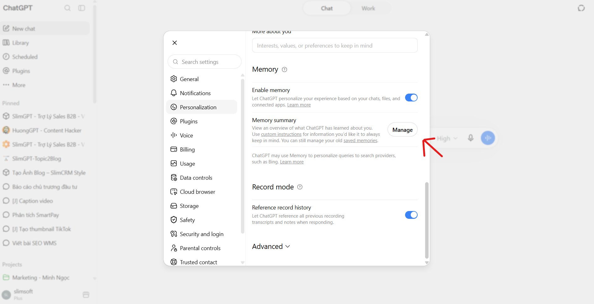Open Trusted contact settings
Viewport: 594px width, 304px height.
pos(201,262)
